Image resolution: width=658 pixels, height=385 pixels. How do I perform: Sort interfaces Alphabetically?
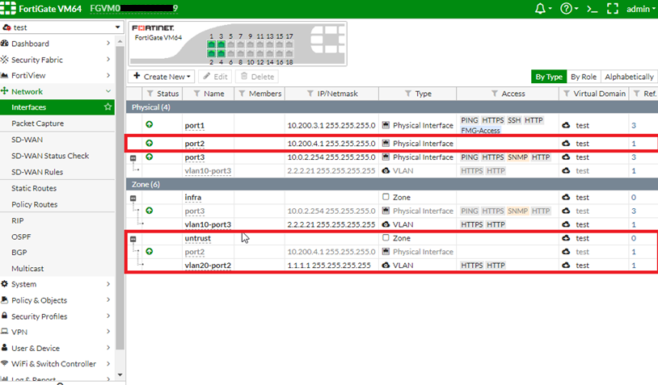point(629,77)
